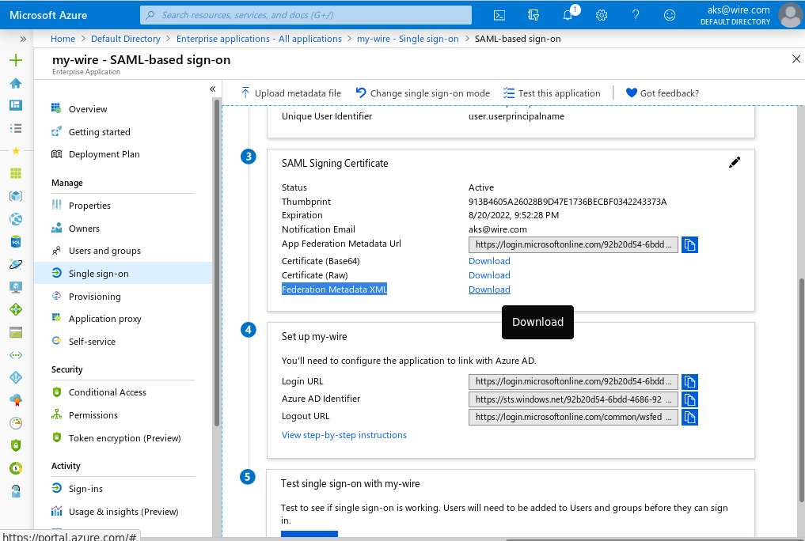
Task: Copy App Federation Metadata Url
Action: pos(689,244)
